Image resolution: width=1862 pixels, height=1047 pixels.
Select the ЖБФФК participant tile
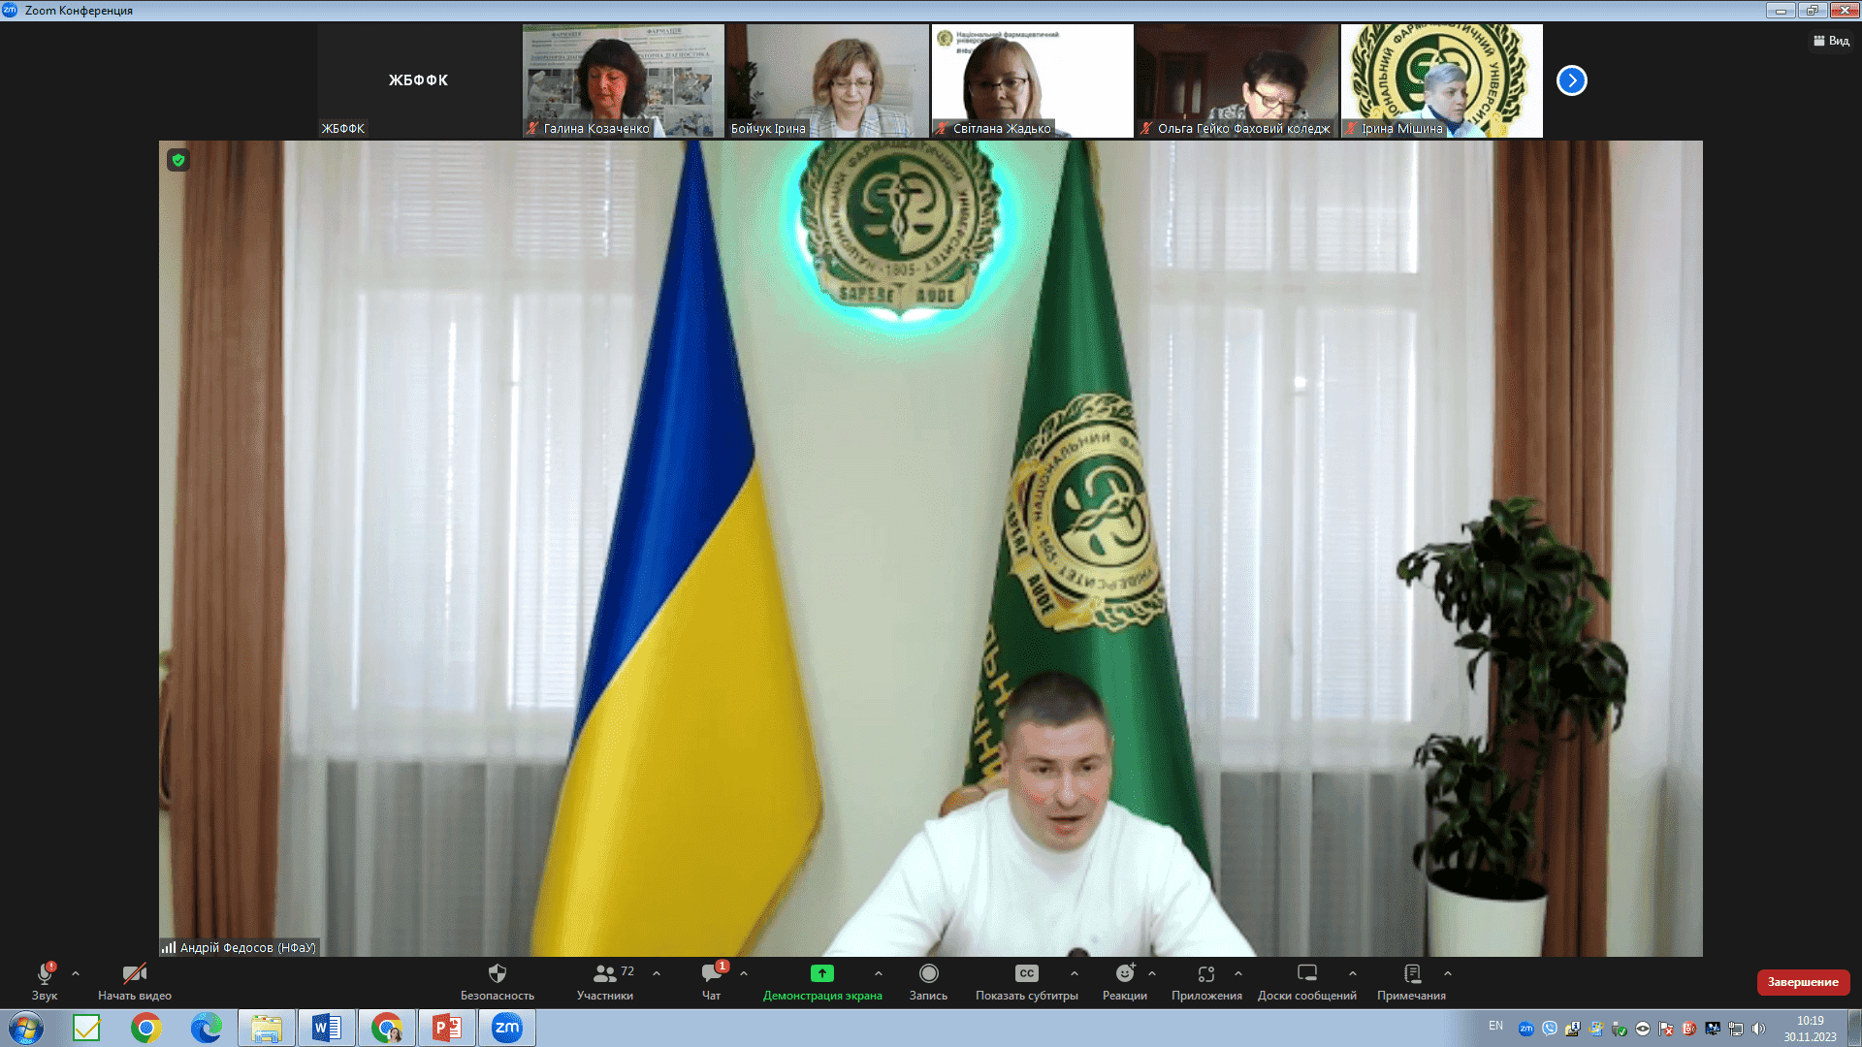pyautogui.click(x=419, y=80)
